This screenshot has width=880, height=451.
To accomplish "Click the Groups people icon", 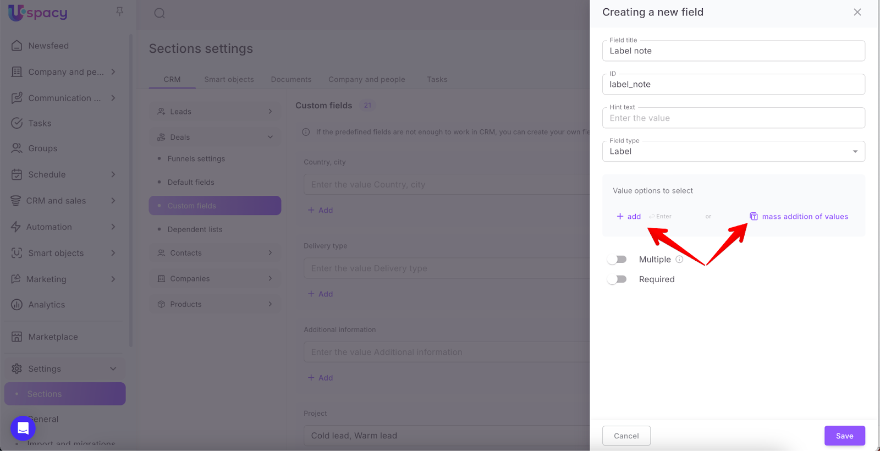I will pos(17,148).
